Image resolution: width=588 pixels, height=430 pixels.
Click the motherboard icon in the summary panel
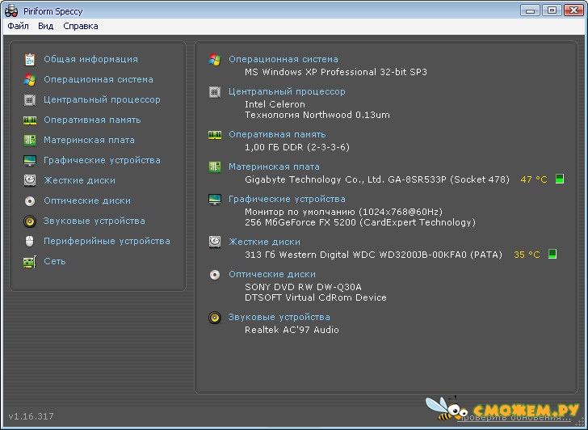pyautogui.click(x=215, y=167)
